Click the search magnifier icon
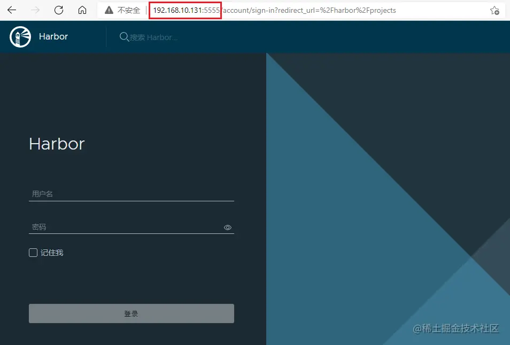 coord(124,37)
